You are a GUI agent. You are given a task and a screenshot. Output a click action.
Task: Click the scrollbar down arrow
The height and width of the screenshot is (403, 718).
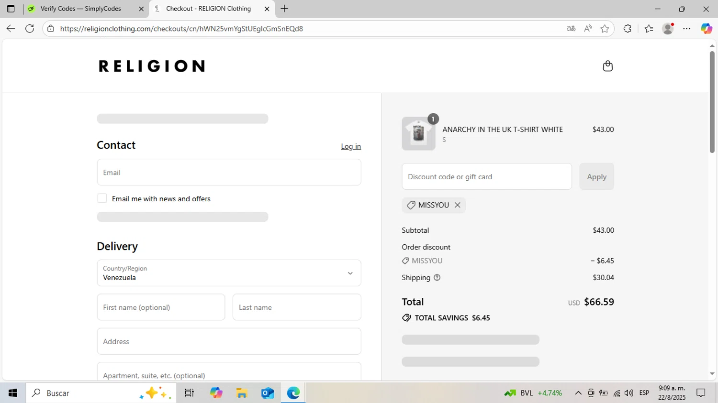[x=712, y=374]
